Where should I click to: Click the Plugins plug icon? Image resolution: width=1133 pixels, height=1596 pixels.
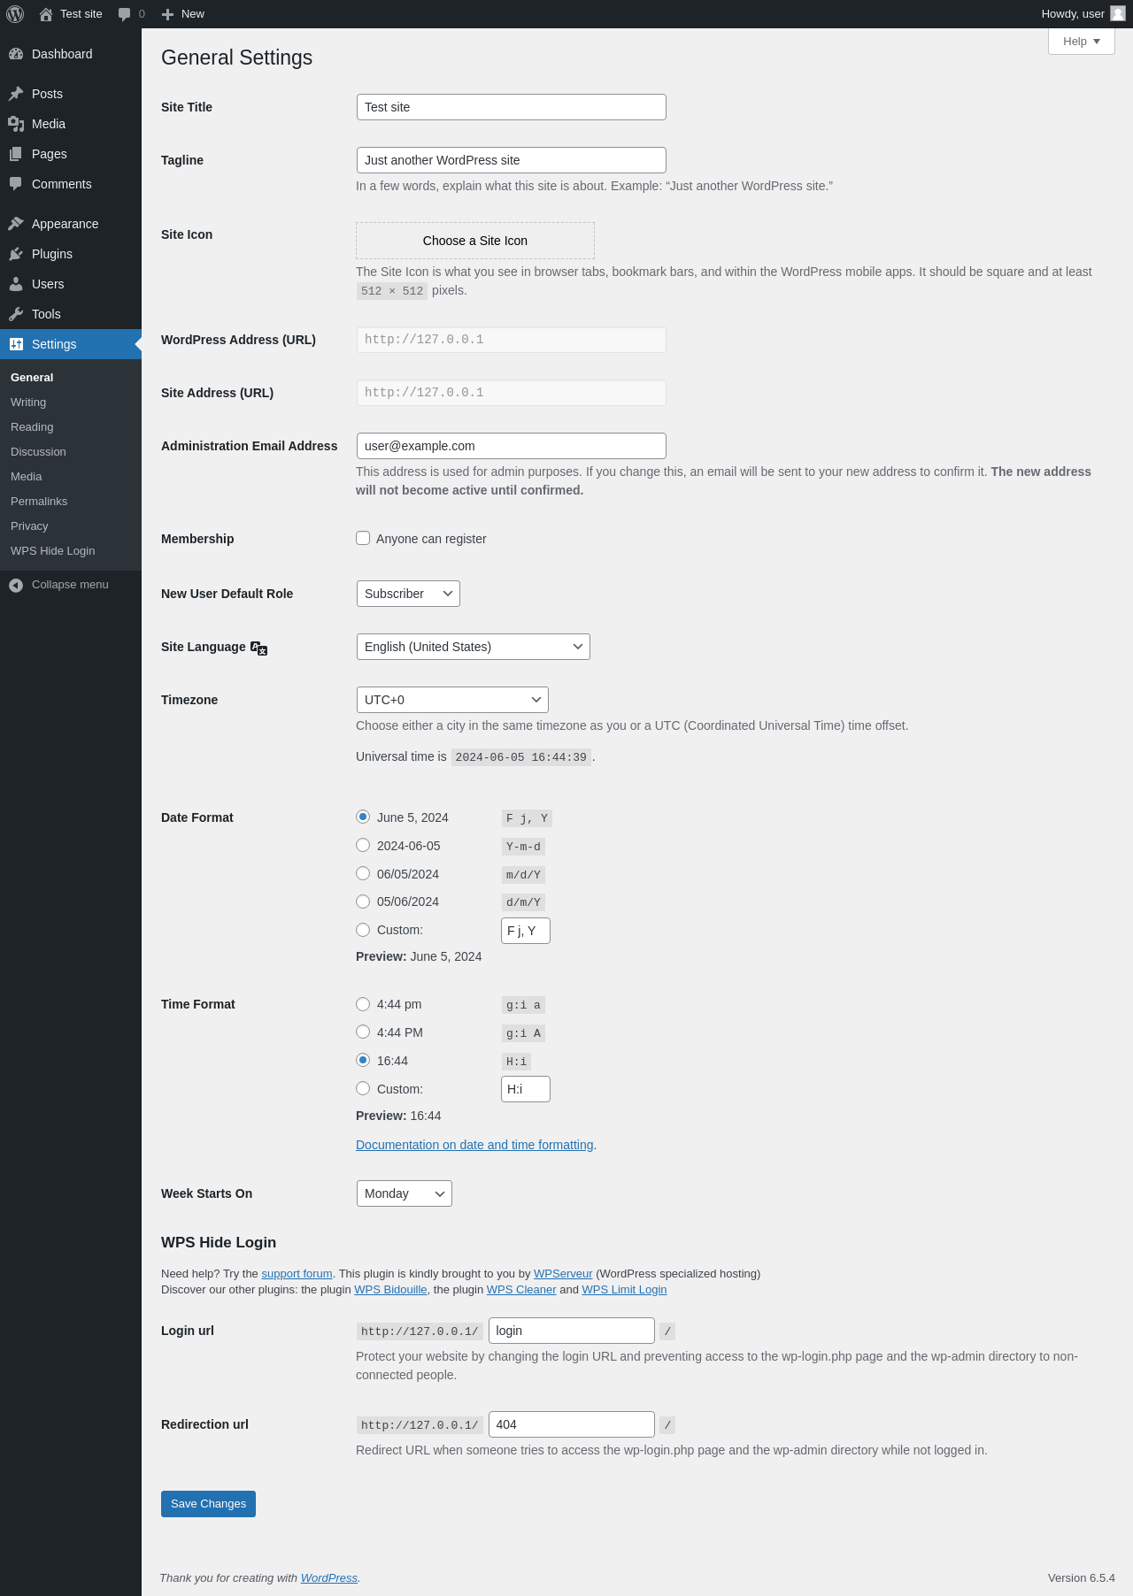click(x=16, y=254)
